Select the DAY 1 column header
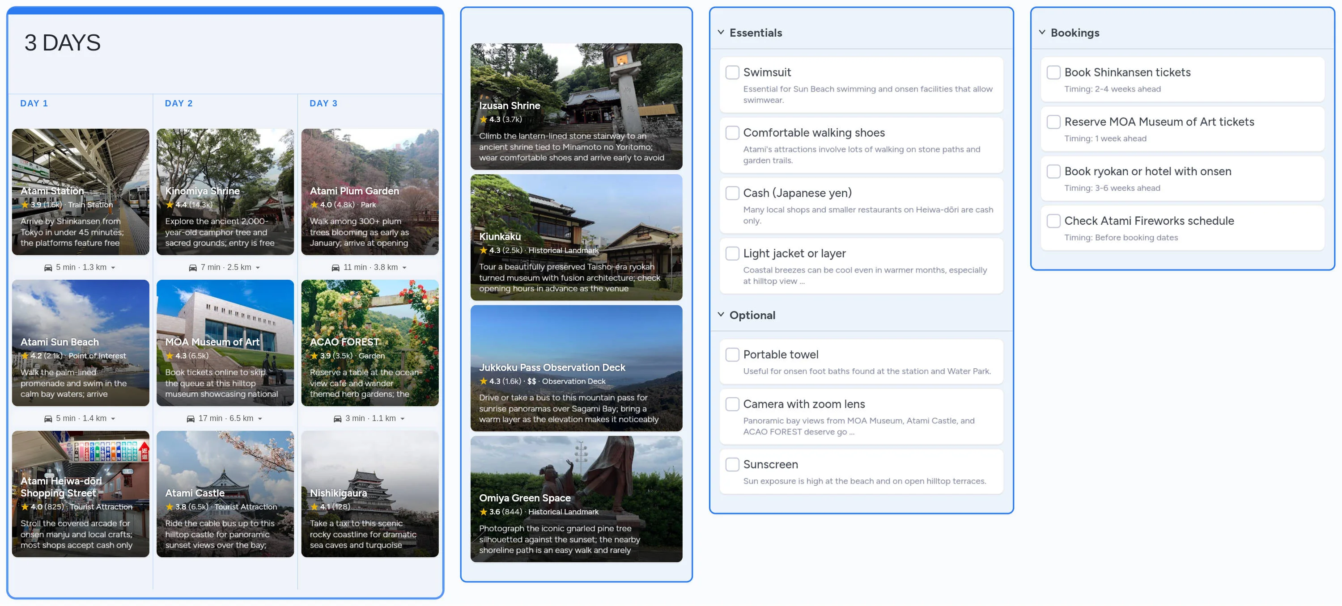The image size is (1342, 606). click(34, 103)
